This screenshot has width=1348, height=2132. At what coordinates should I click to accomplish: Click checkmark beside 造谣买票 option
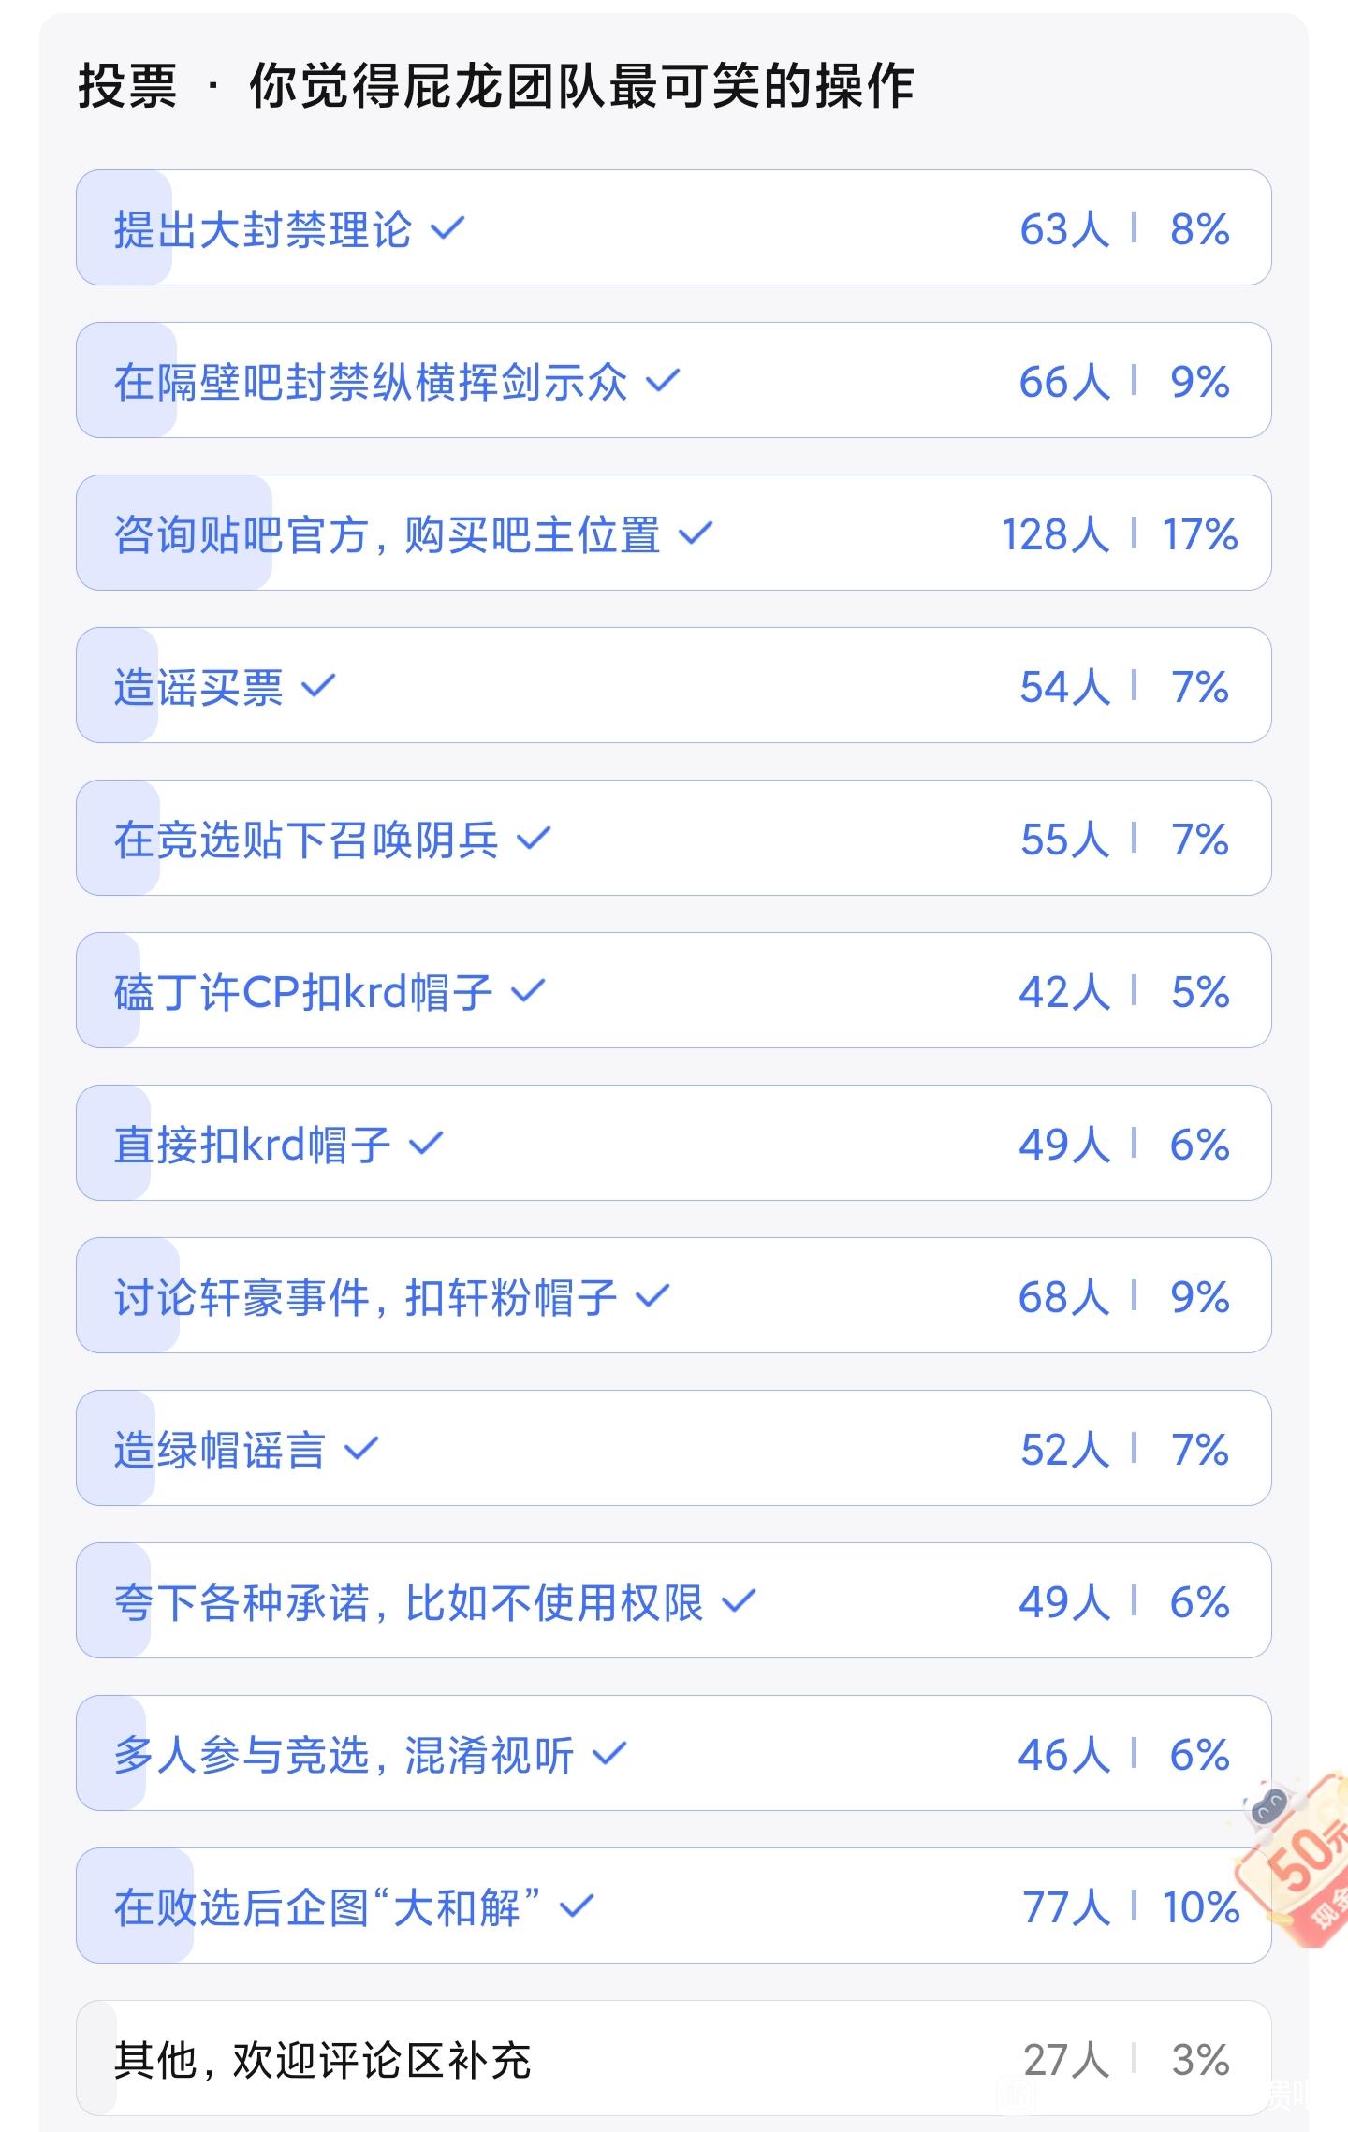pyautogui.click(x=318, y=686)
